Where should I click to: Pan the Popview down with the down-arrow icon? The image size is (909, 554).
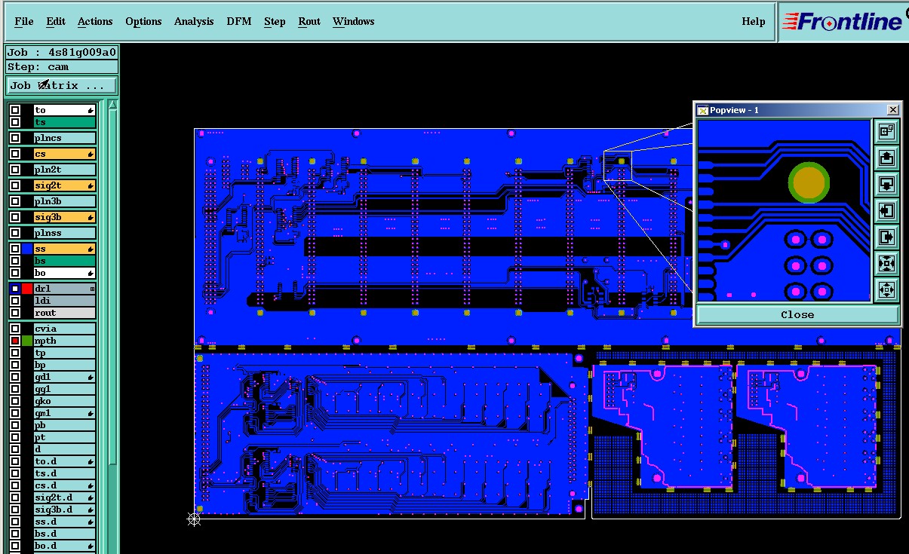[886, 184]
